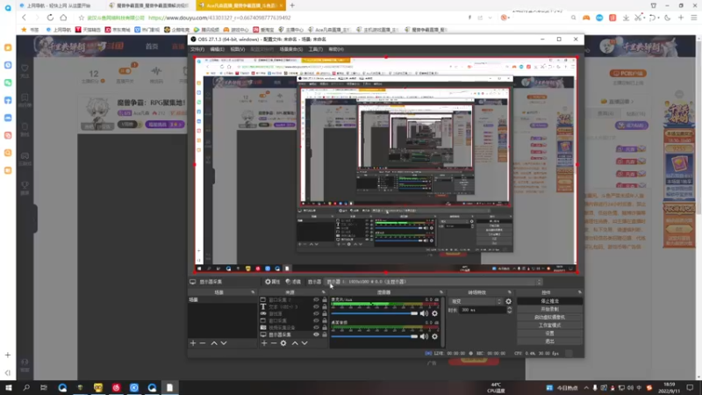This screenshot has width=702, height=395.
Task: Select the 显示器采集 source row
Action: click(294, 334)
